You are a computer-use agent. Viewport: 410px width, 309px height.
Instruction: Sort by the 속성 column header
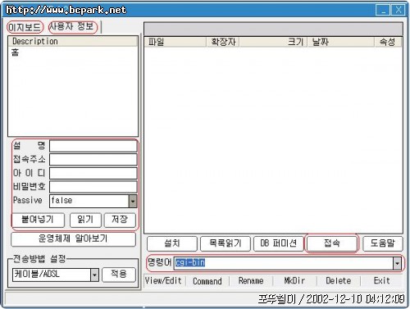(x=388, y=42)
